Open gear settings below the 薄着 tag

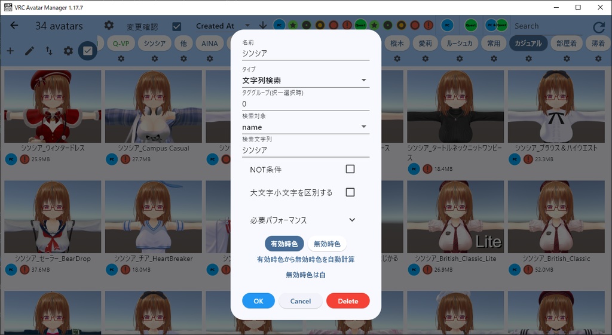(x=598, y=59)
